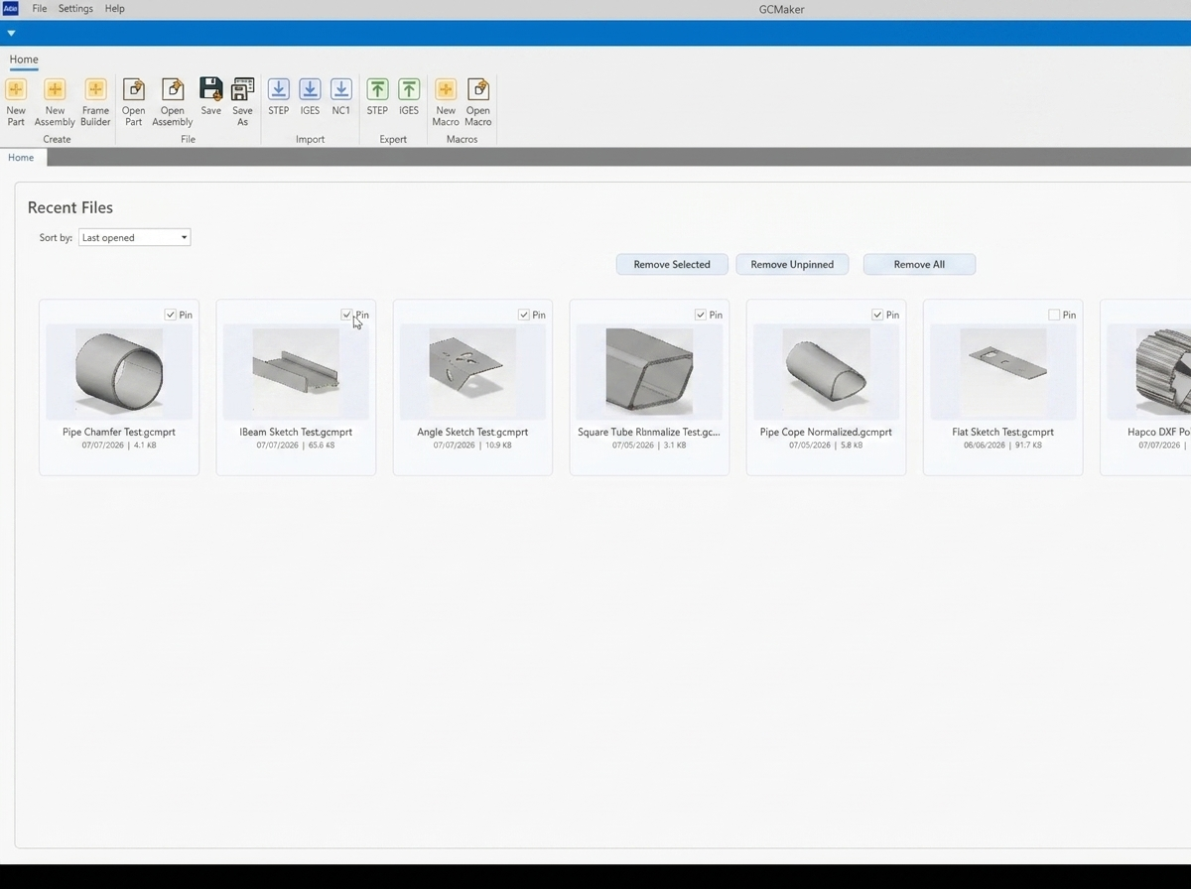The height and width of the screenshot is (889, 1191).
Task: Unpin Pipe Chamfer Test file checkbox
Action: (171, 315)
